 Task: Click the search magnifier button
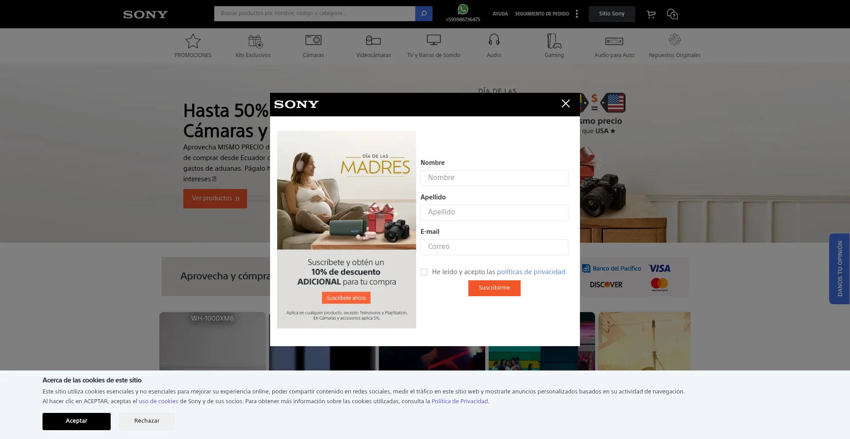(x=424, y=14)
